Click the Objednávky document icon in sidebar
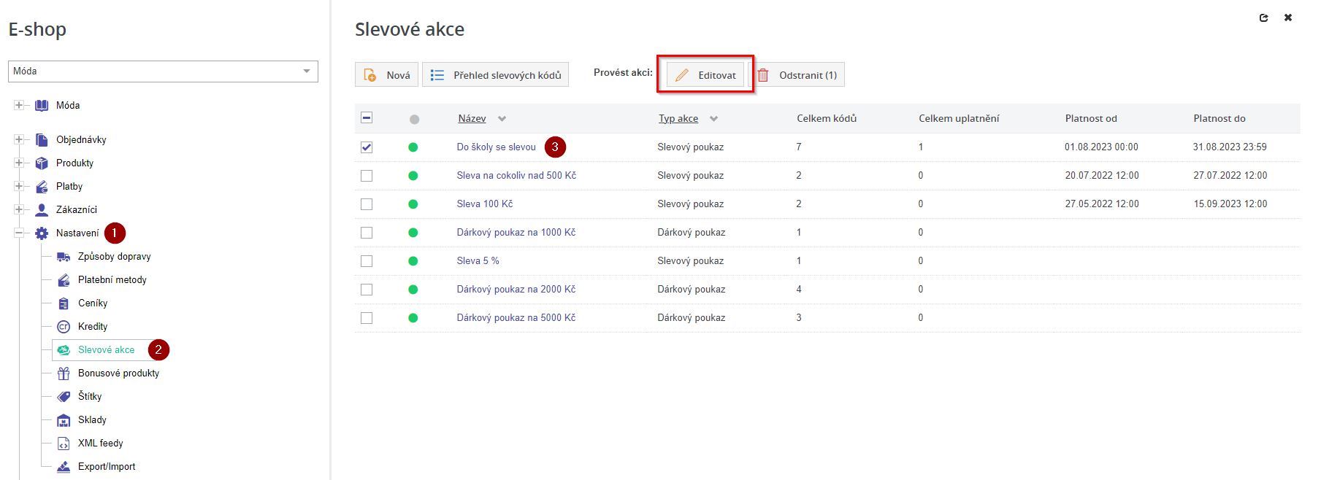This screenshot has height=480, width=1321. coord(42,139)
